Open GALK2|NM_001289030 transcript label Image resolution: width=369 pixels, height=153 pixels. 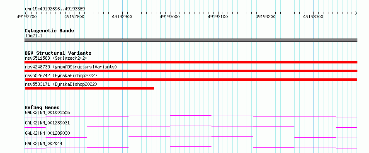pyautogui.click(x=47, y=133)
